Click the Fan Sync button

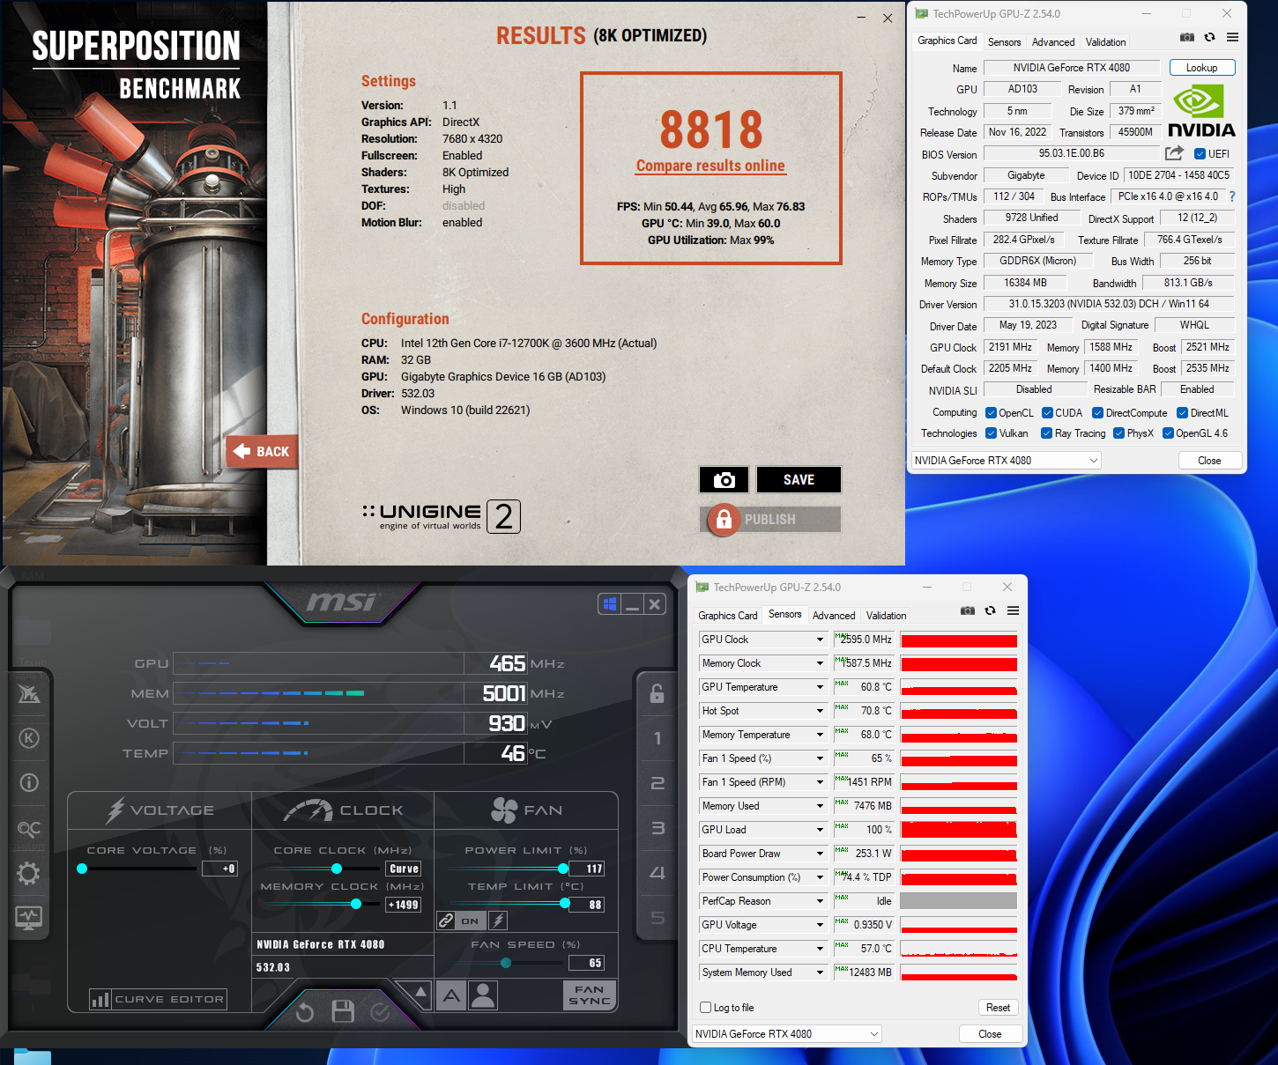(x=590, y=995)
